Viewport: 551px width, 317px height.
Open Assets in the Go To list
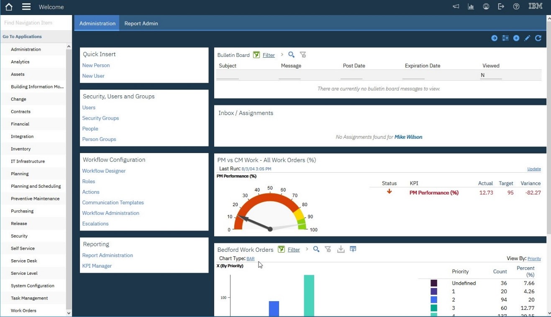[18, 74]
